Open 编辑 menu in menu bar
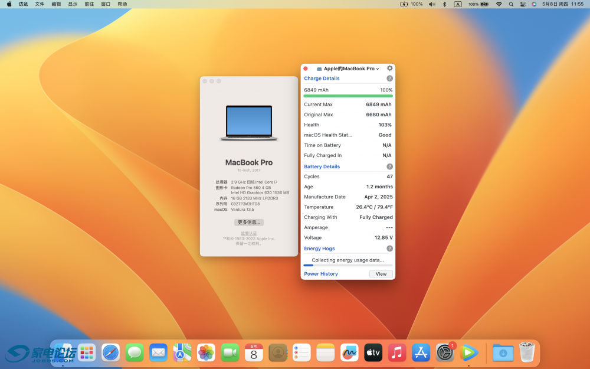The image size is (590, 369). coord(56,4)
